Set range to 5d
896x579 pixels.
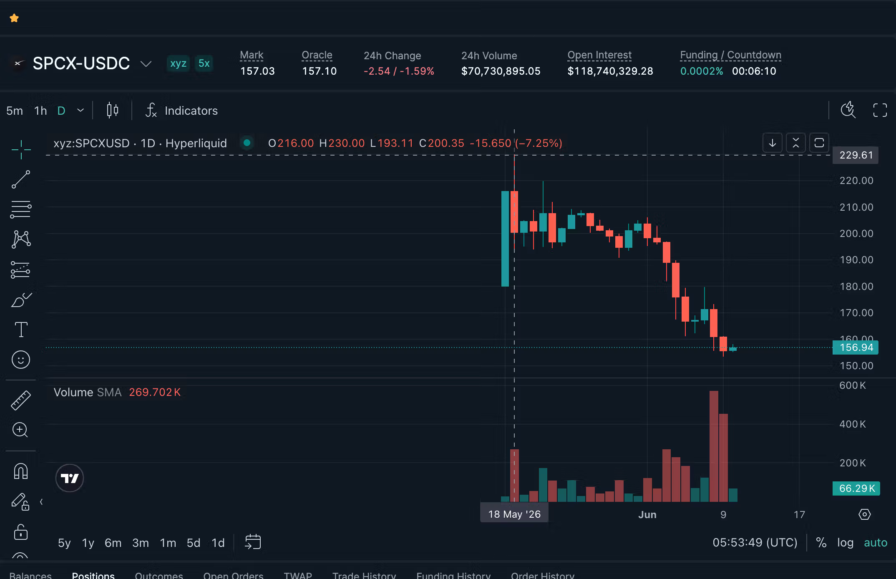(194, 543)
